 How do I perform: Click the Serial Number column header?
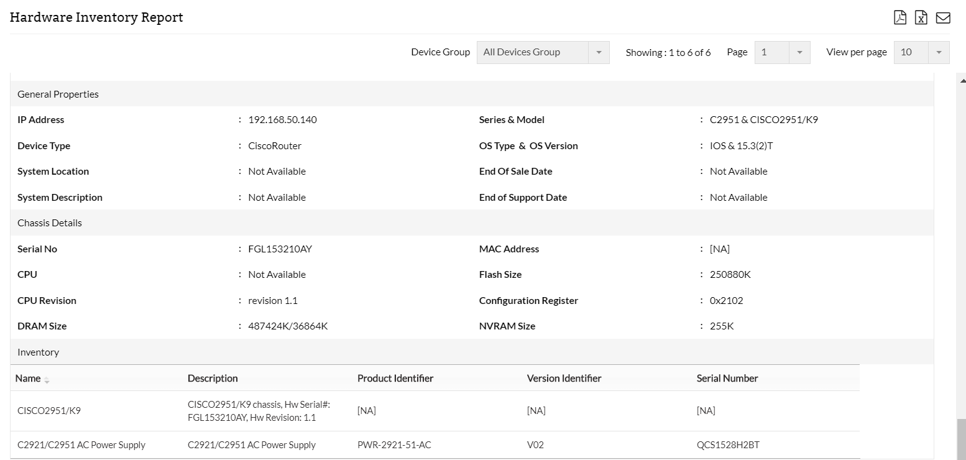pyautogui.click(x=727, y=378)
